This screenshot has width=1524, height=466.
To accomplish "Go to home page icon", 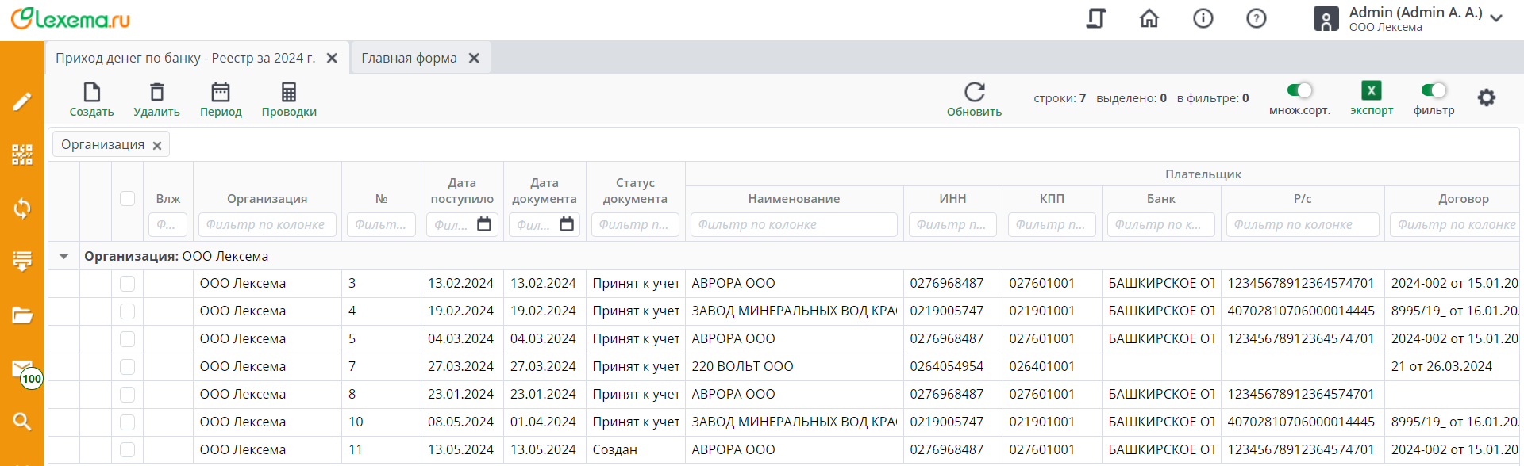I will (1149, 18).
